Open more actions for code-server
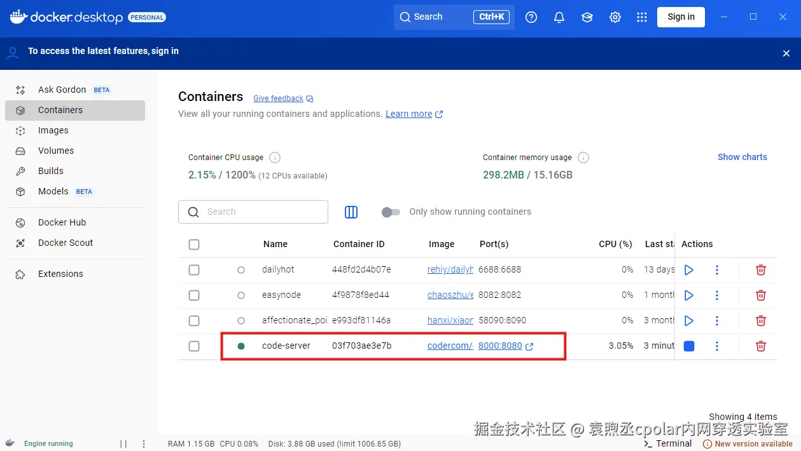Viewport: 801px width, 451px height. click(717, 346)
